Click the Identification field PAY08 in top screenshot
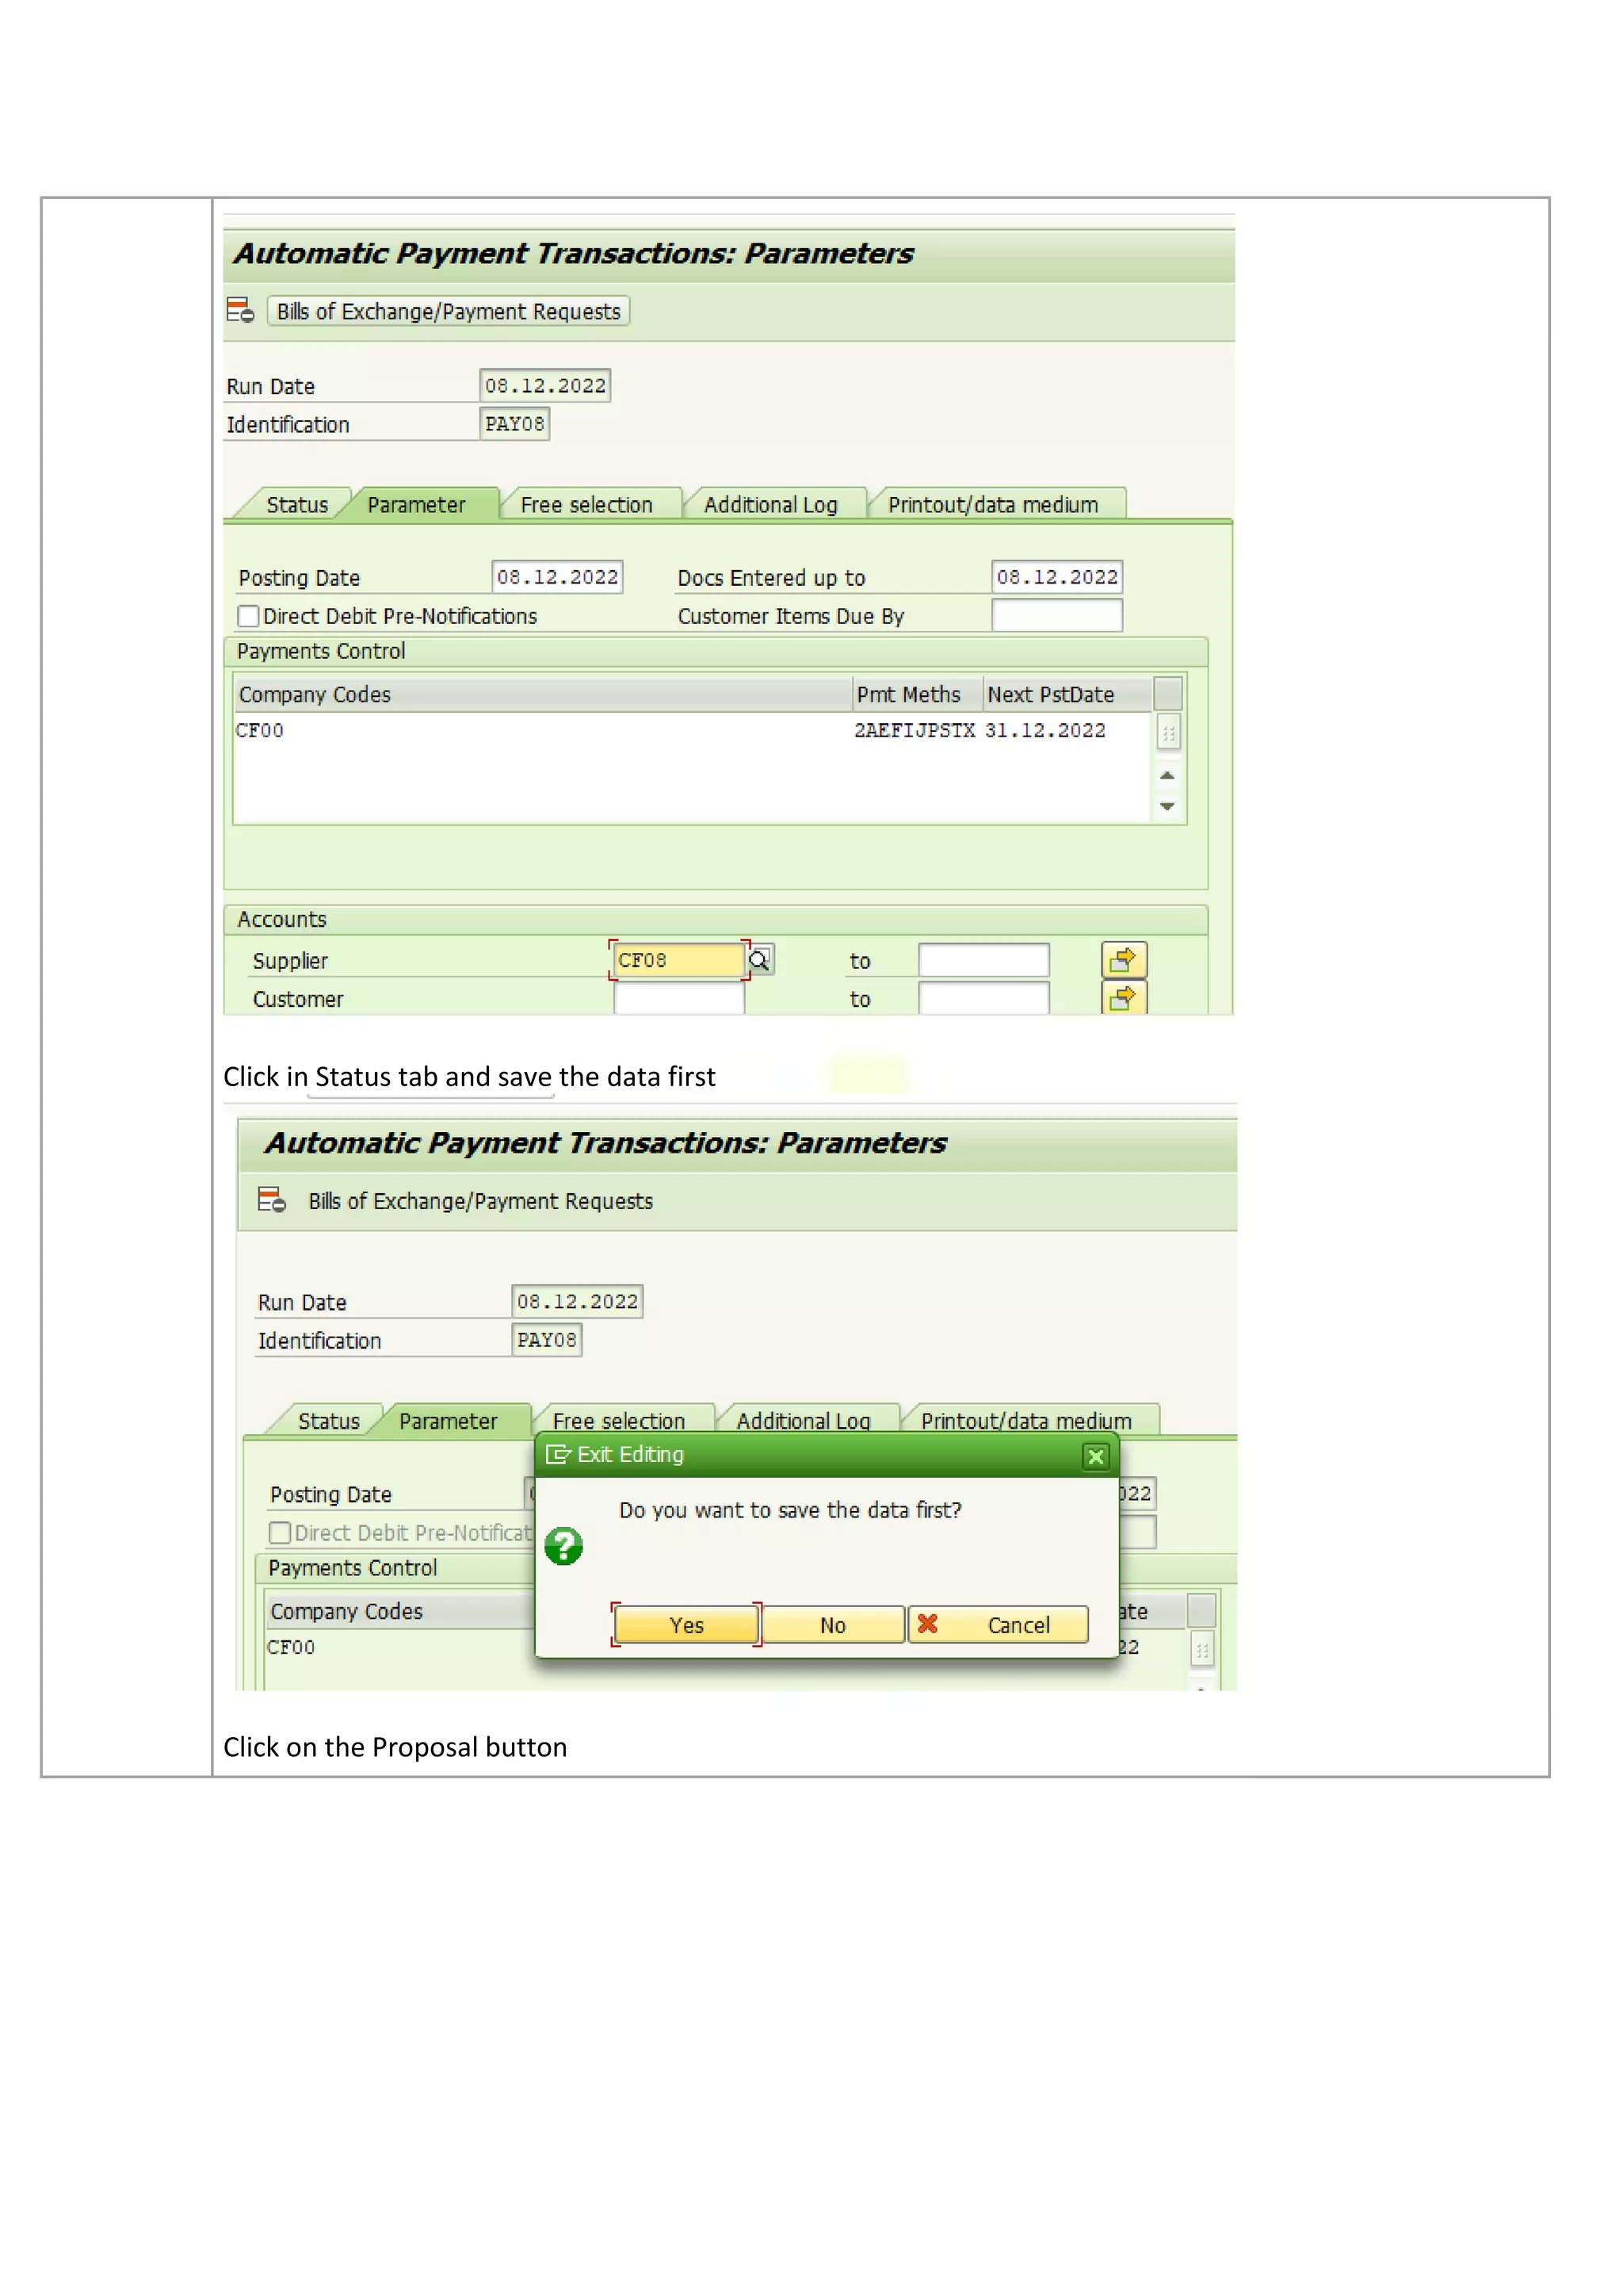 [514, 424]
